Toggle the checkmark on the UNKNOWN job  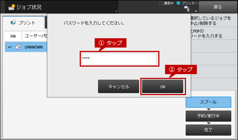click(10, 47)
